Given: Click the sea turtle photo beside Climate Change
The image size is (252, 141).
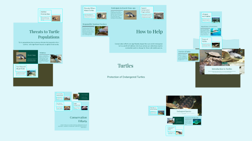Looking at the screenshot, I should 21,57.
